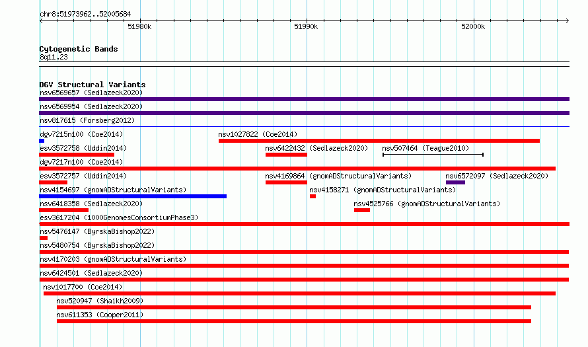The height and width of the screenshot is (347, 588).
Task: Open nsv5480754 (ByrskaBishop2022) label
Action: [x=97, y=245]
